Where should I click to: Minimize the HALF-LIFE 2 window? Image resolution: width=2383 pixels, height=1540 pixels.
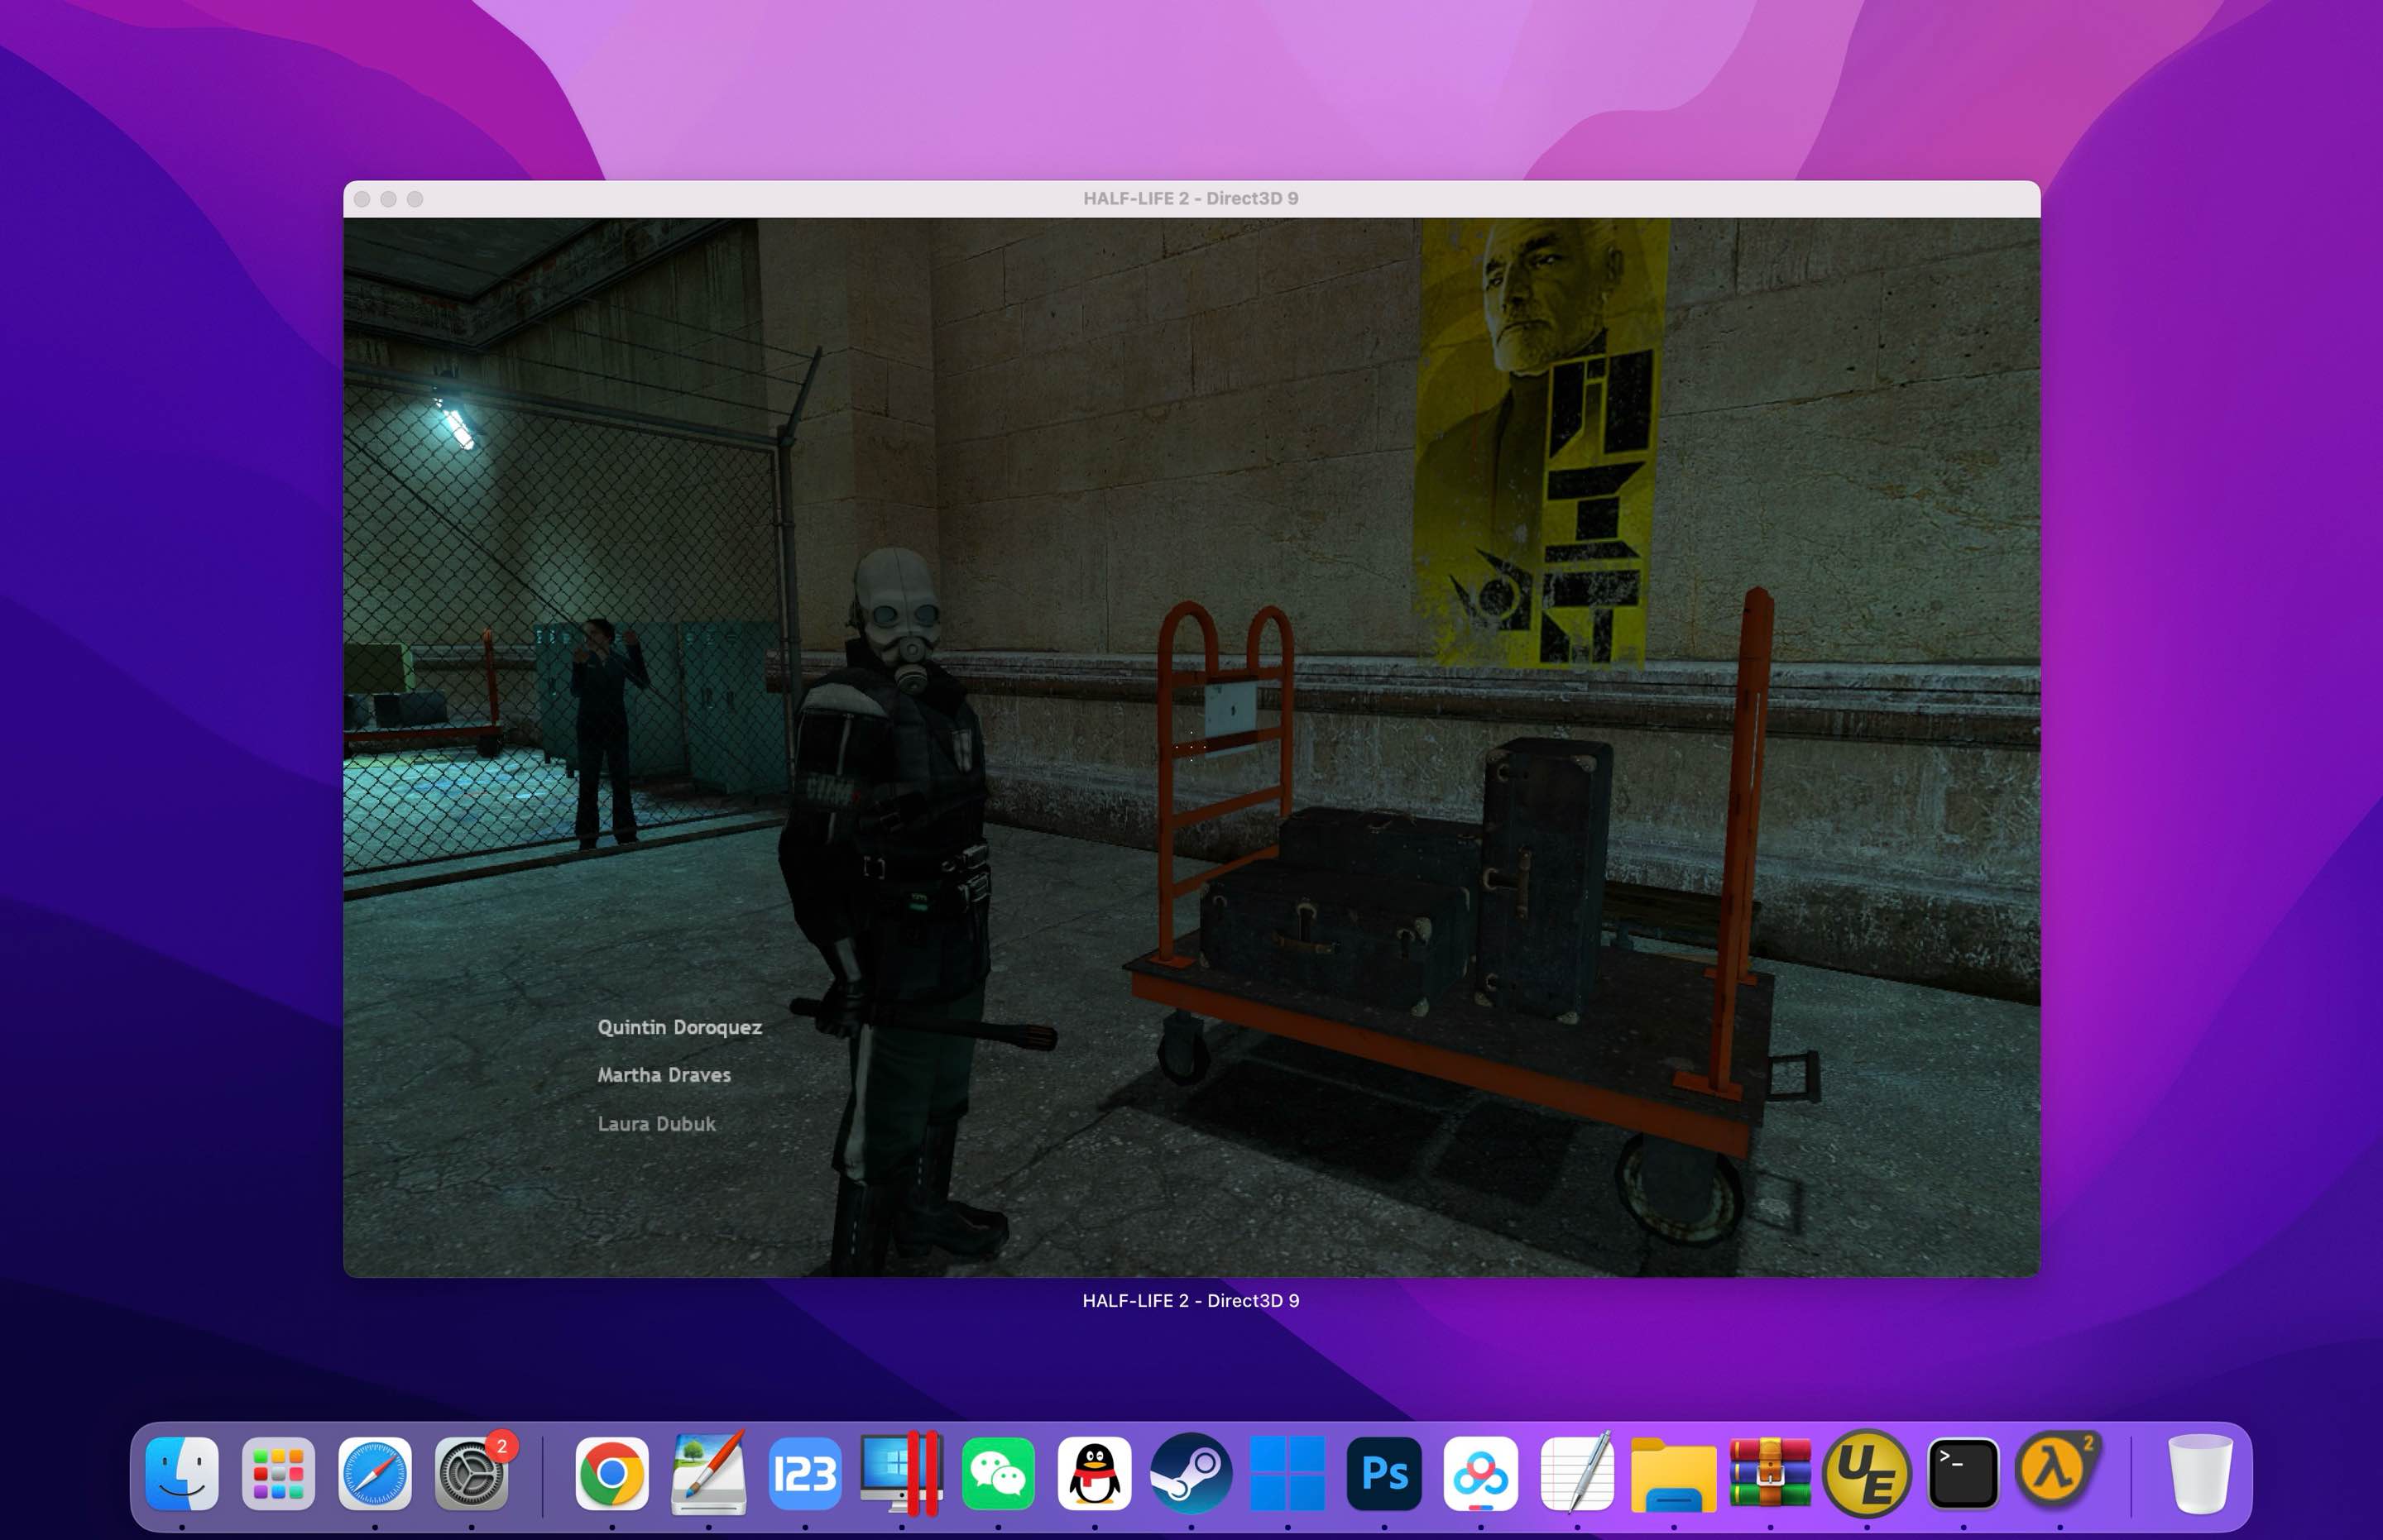click(388, 199)
